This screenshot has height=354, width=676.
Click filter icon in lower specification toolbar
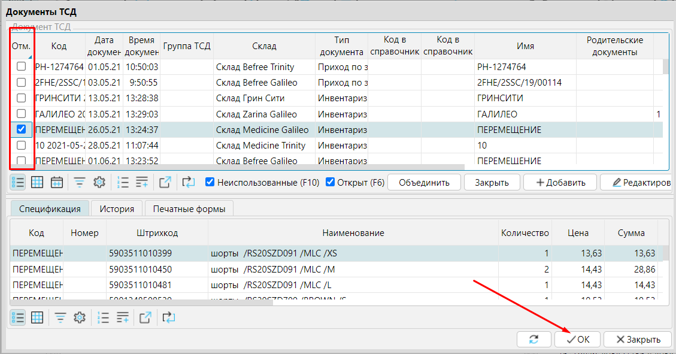tap(60, 318)
